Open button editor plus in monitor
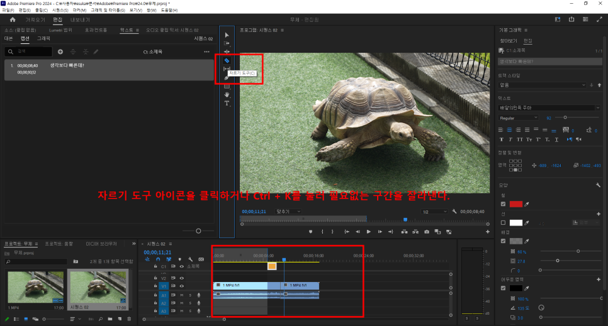 pos(487,232)
